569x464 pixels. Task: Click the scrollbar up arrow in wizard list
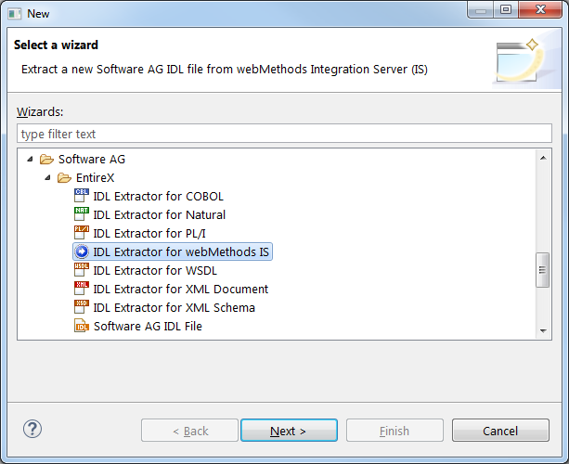[543, 158]
